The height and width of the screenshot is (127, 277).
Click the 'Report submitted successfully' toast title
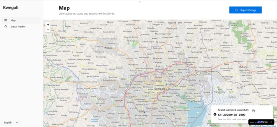click(233, 110)
